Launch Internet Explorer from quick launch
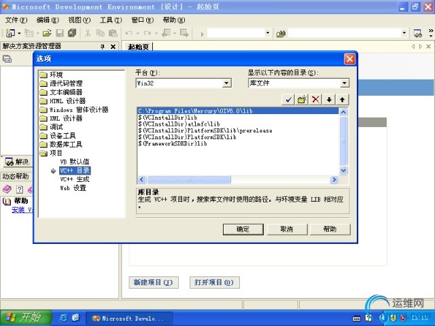The width and height of the screenshot is (435, 326). (x=63, y=318)
